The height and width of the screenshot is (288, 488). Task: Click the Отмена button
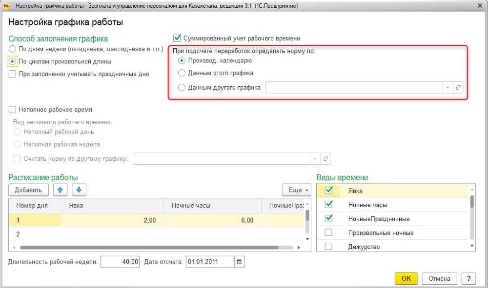(x=439, y=278)
